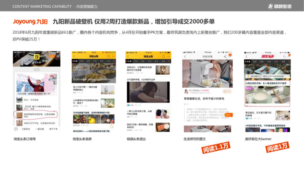Click the Joyoung 九阳 brand logo
Screen dimensions: 304x171
(x=30, y=21)
